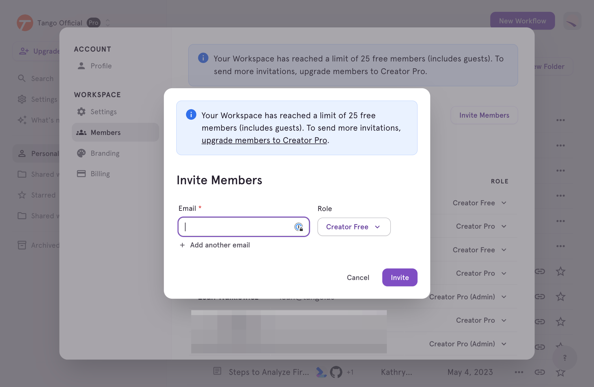Open Tango Official workspace switcher arrows

click(x=107, y=23)
